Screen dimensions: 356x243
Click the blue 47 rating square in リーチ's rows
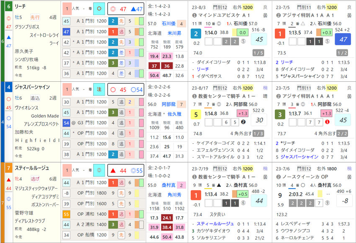pos(66,32)
